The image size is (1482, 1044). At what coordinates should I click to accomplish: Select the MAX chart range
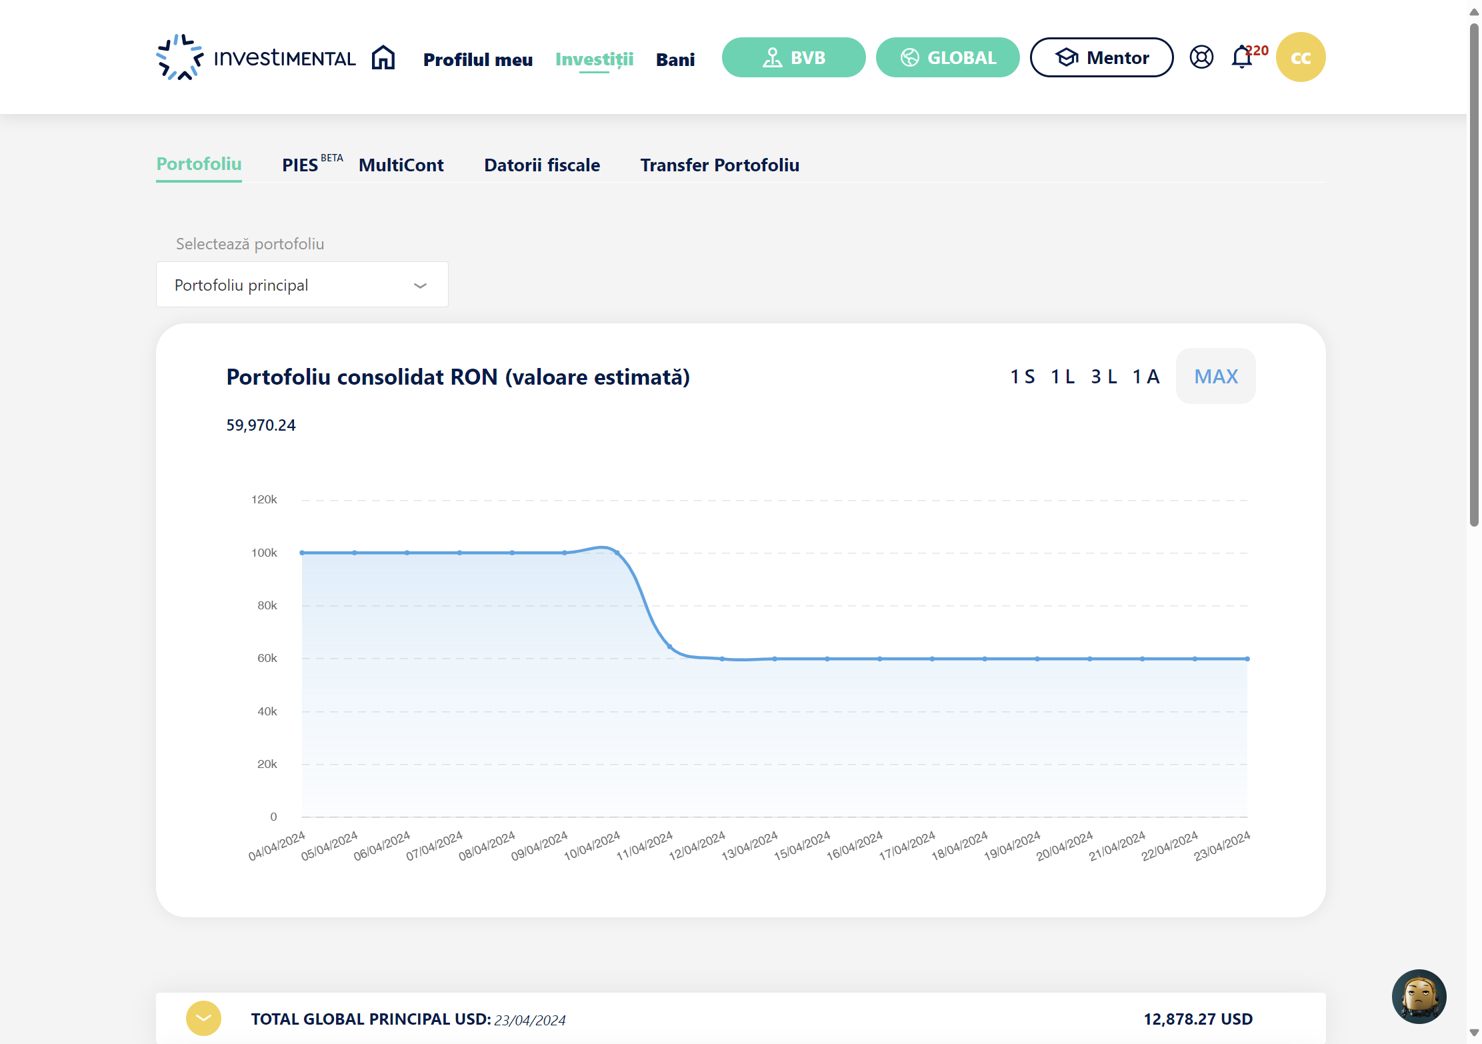1216,376
